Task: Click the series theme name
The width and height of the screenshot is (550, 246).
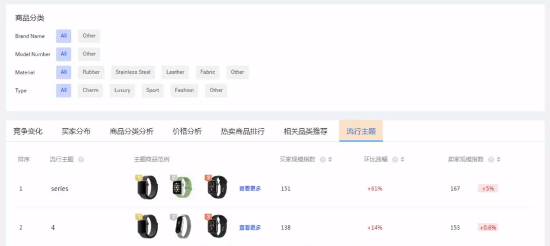Action: (x=60, y=189)
